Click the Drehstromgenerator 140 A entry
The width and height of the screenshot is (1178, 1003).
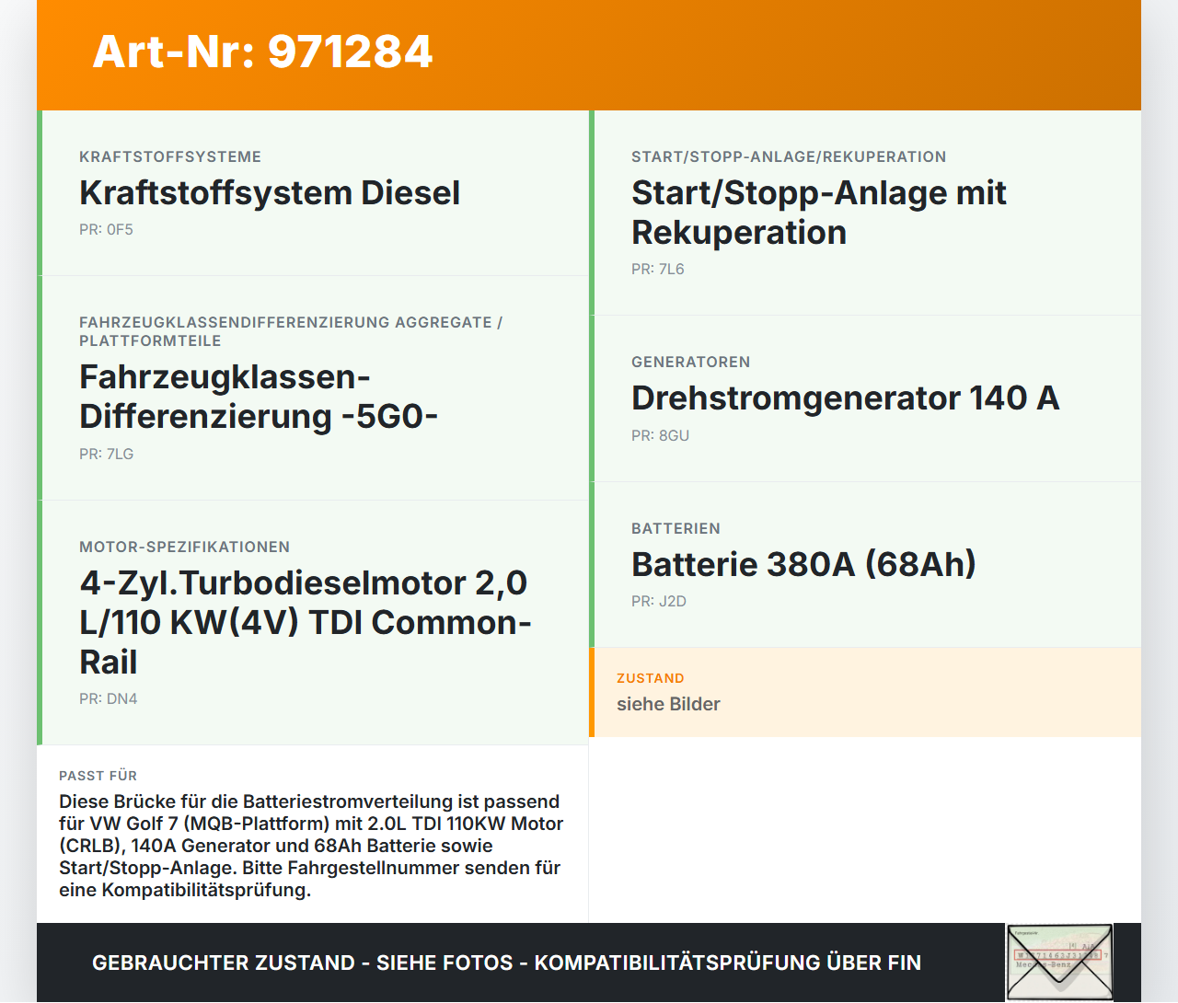pyautogui.click(x=865, y=398)
